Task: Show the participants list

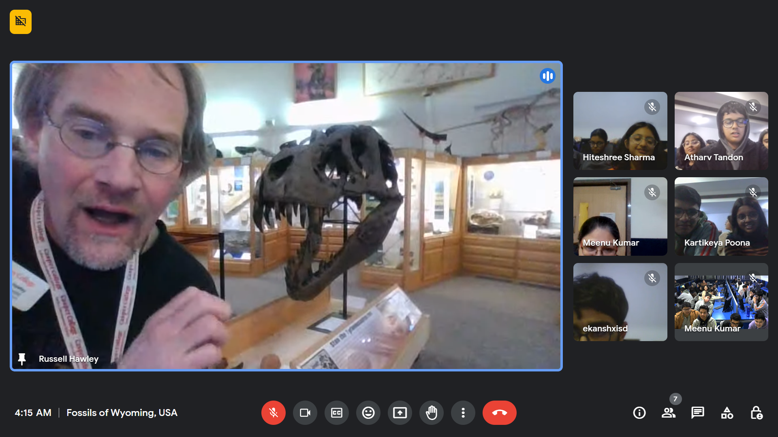Action: click(669, 413)
